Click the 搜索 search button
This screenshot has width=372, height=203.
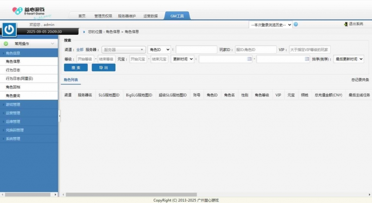pyautogui.click(x=76, y=68)
